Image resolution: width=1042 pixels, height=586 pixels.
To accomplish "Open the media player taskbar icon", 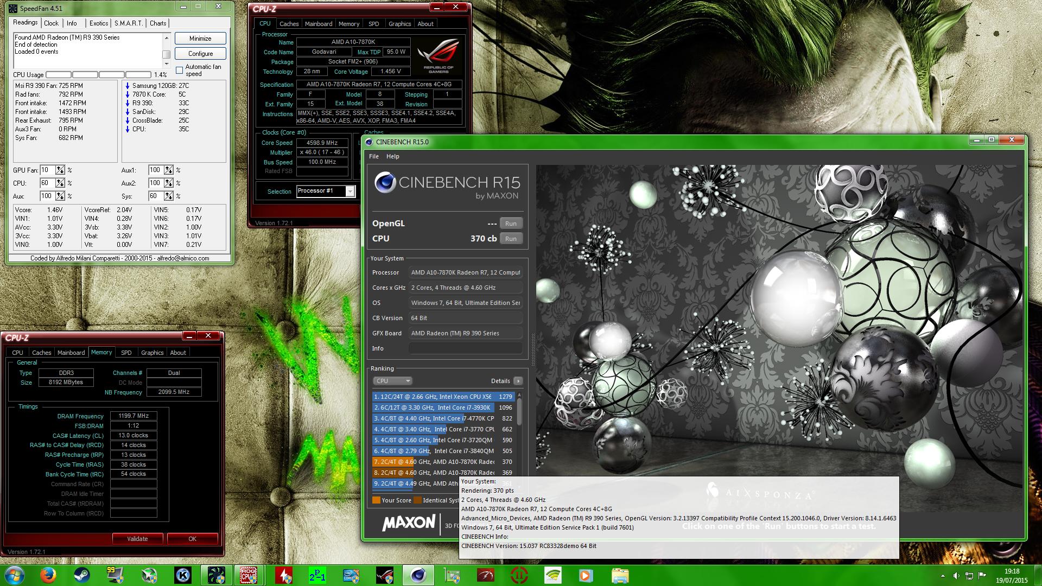I will (x=586, y=575).
